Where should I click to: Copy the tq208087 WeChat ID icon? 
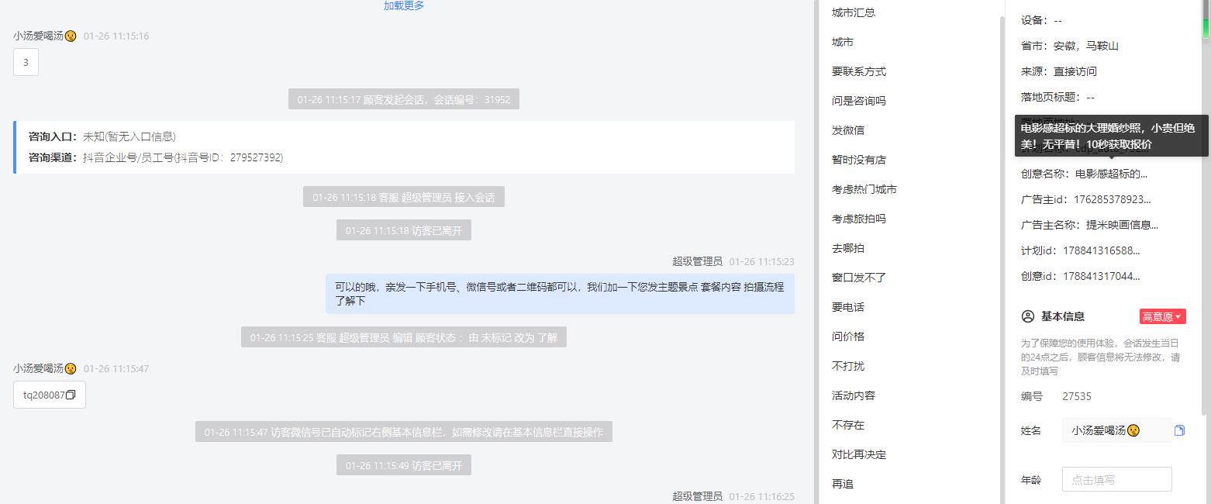[71, 395]
